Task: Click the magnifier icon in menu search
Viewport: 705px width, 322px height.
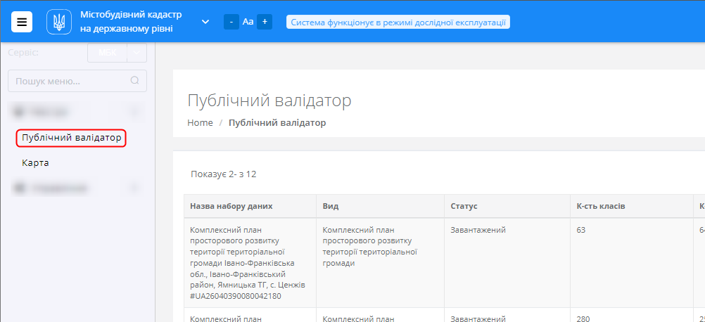Action: coord(135,81)
